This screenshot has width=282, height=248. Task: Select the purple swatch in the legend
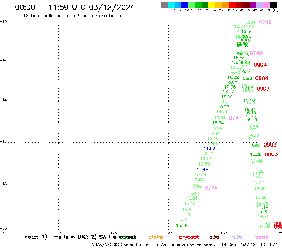coord(253,5)
